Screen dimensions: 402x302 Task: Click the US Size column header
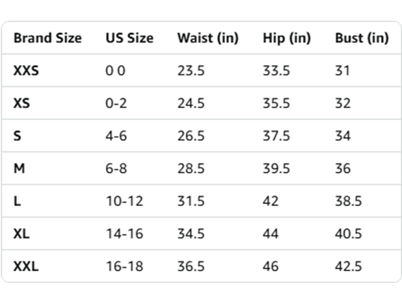[x=129, y=38]
